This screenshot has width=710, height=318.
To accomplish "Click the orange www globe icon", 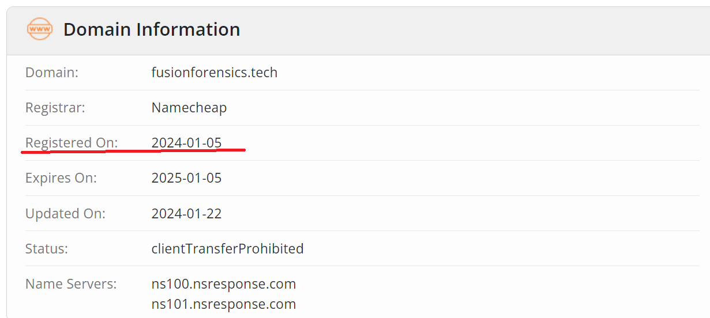I will click(x=39, y=29).
